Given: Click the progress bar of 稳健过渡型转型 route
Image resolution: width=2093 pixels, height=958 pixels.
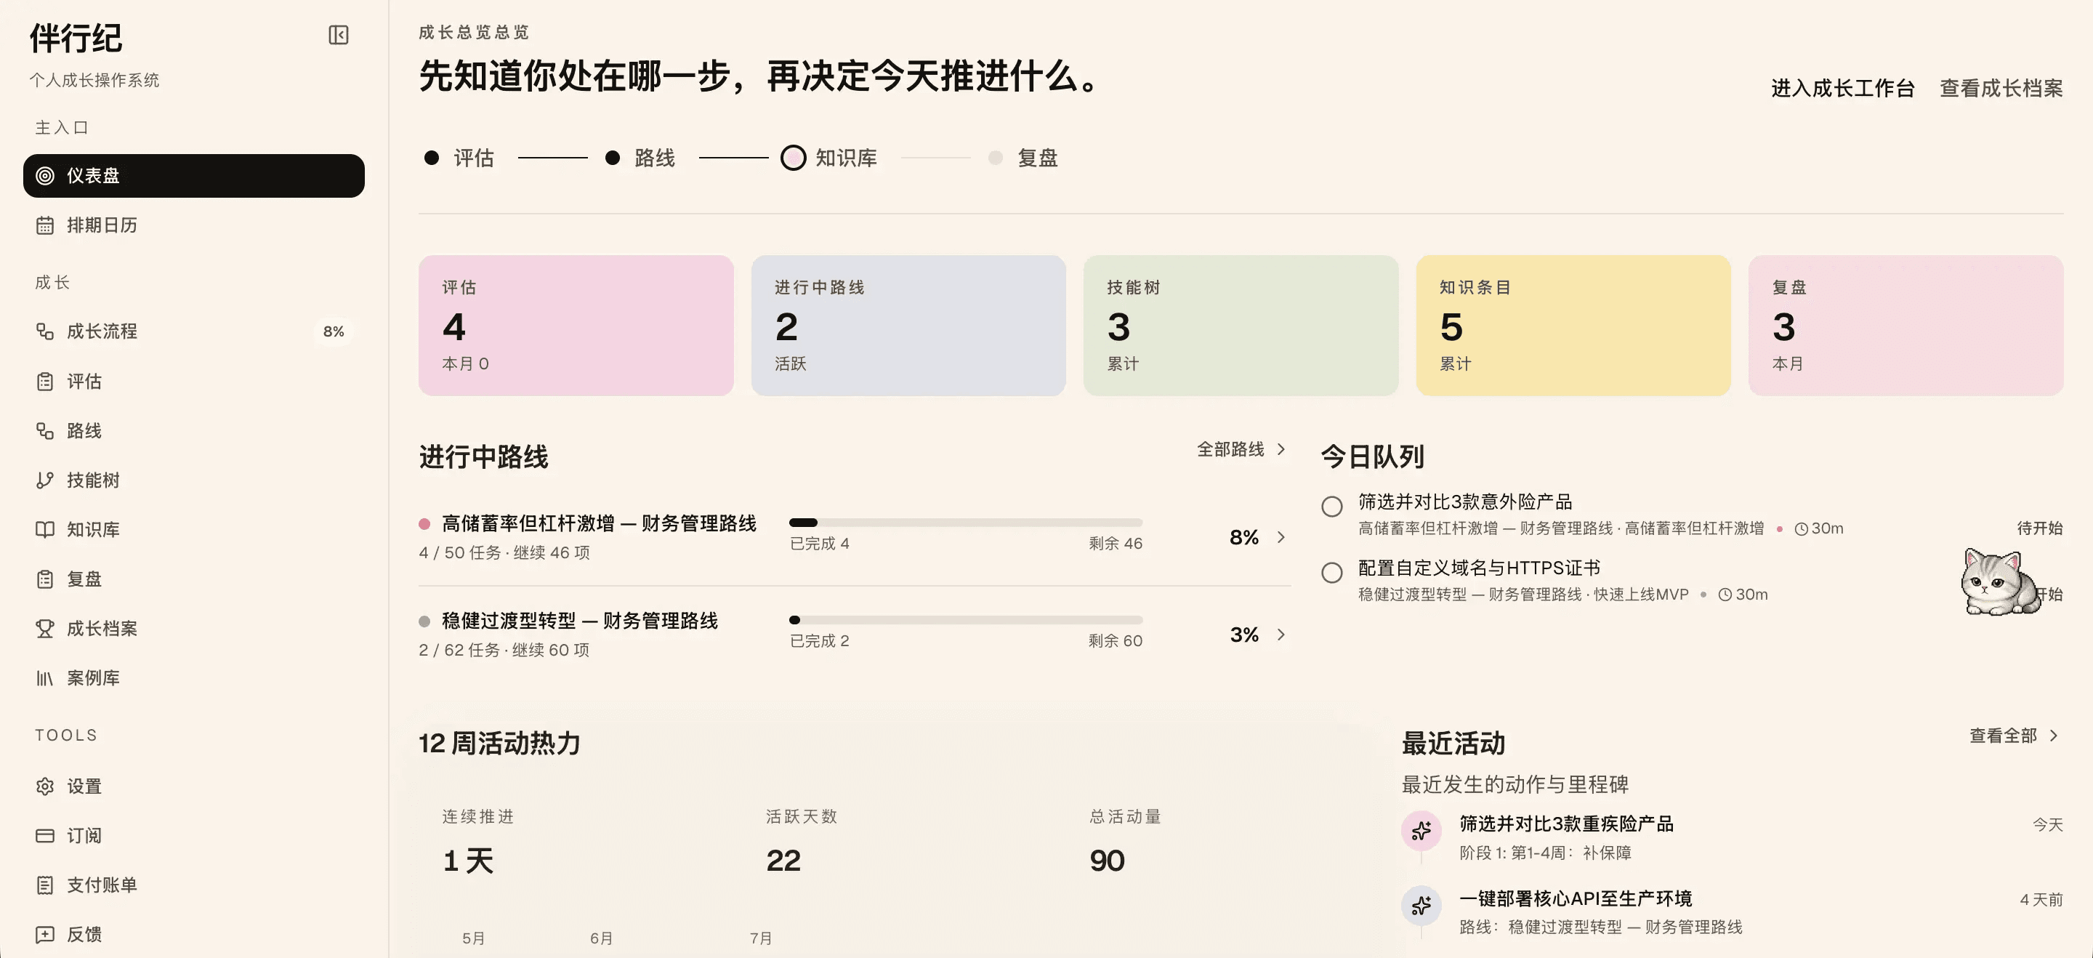Looking at the screenshot, I should point(965,620).
